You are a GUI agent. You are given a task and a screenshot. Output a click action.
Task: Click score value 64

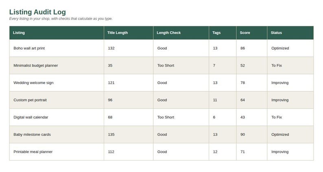243,100
